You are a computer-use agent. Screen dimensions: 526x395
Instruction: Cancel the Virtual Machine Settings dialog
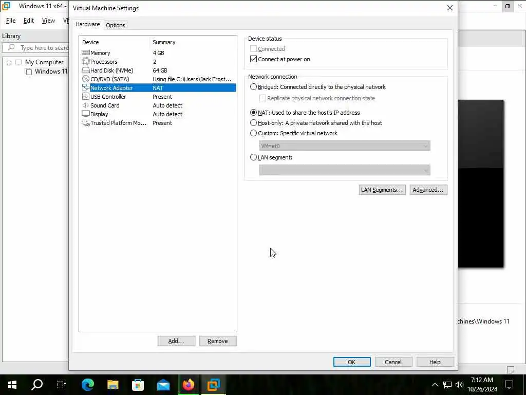(x=393, y=362)
